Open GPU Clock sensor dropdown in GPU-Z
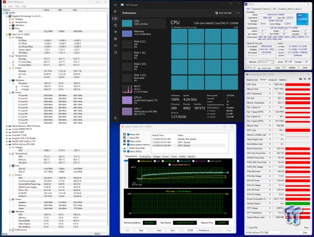The width and height of the screenshot is (314, 237). 270,85
